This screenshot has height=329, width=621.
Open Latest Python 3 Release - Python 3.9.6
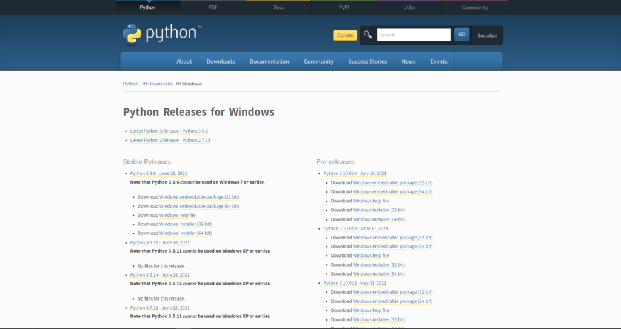pyautogui.click(x=169, y=131)
